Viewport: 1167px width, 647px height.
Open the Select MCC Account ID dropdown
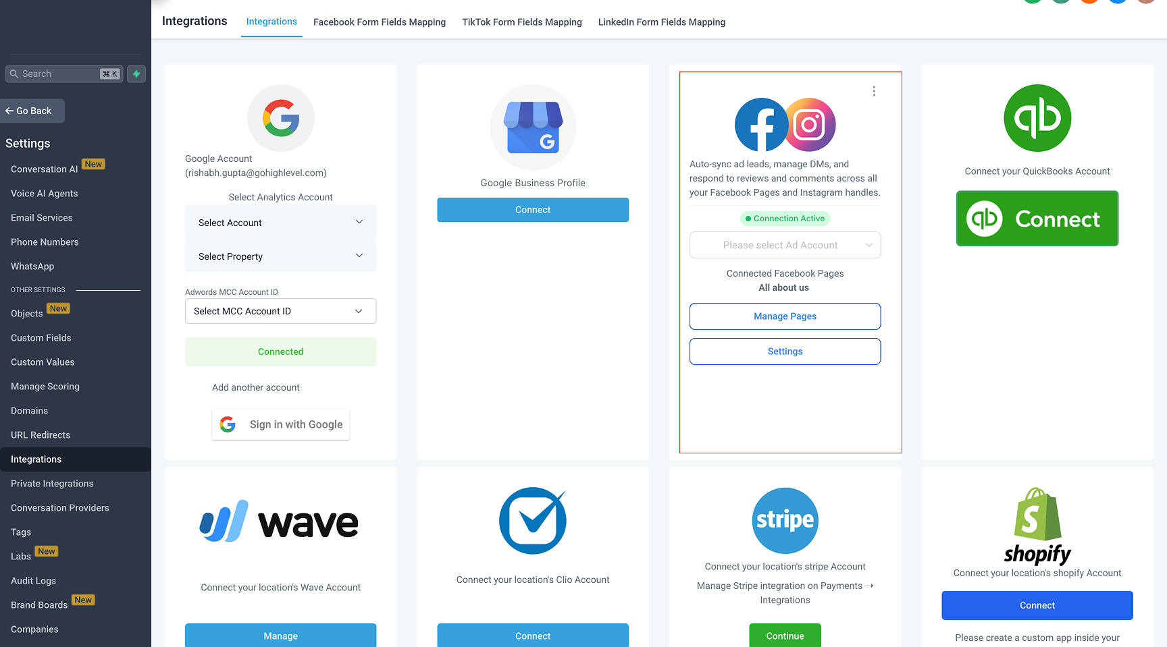281,311
